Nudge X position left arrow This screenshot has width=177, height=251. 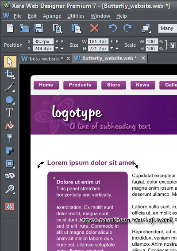pos(57,41)
